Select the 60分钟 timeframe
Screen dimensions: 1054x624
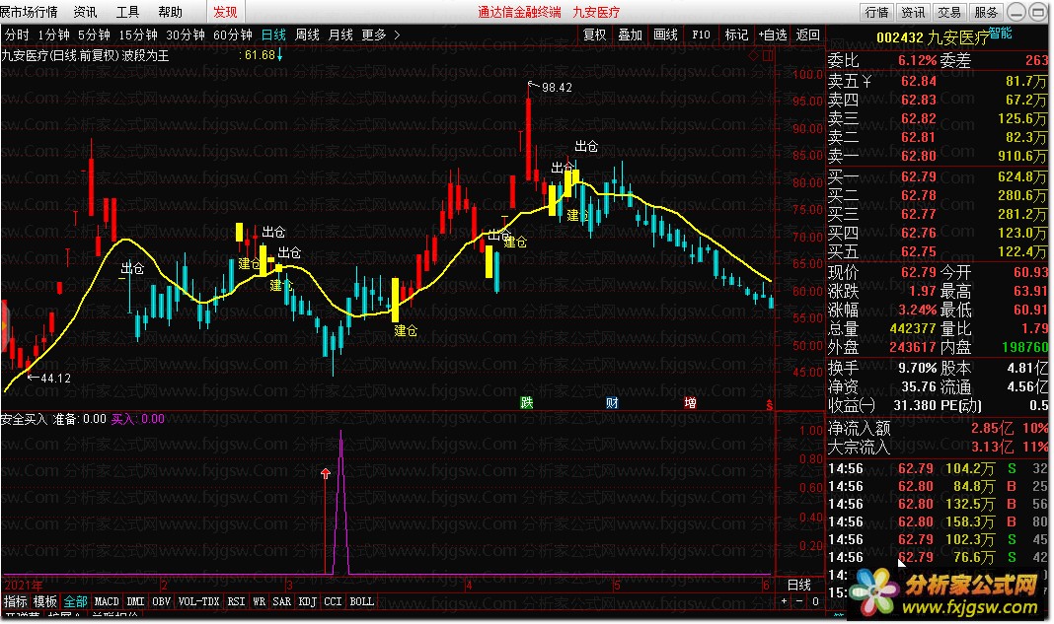(233, 35)
